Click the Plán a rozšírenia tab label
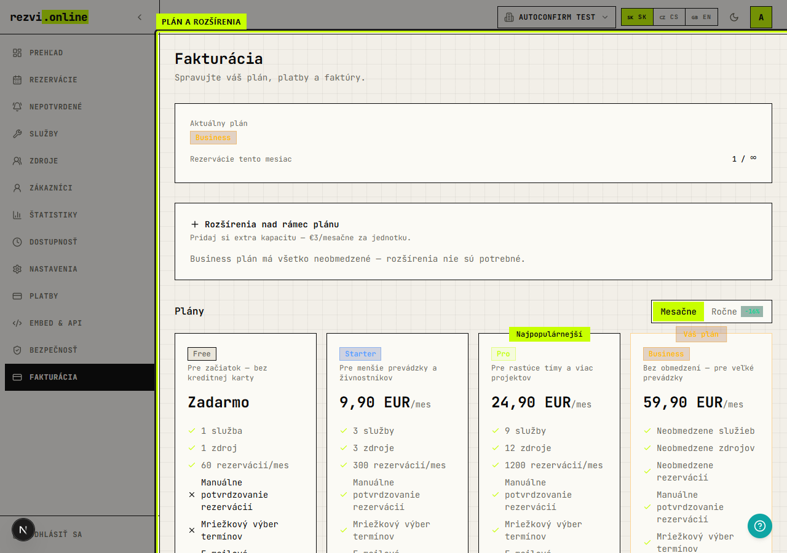This screenshot has width=787, height=553. [202, 22]
